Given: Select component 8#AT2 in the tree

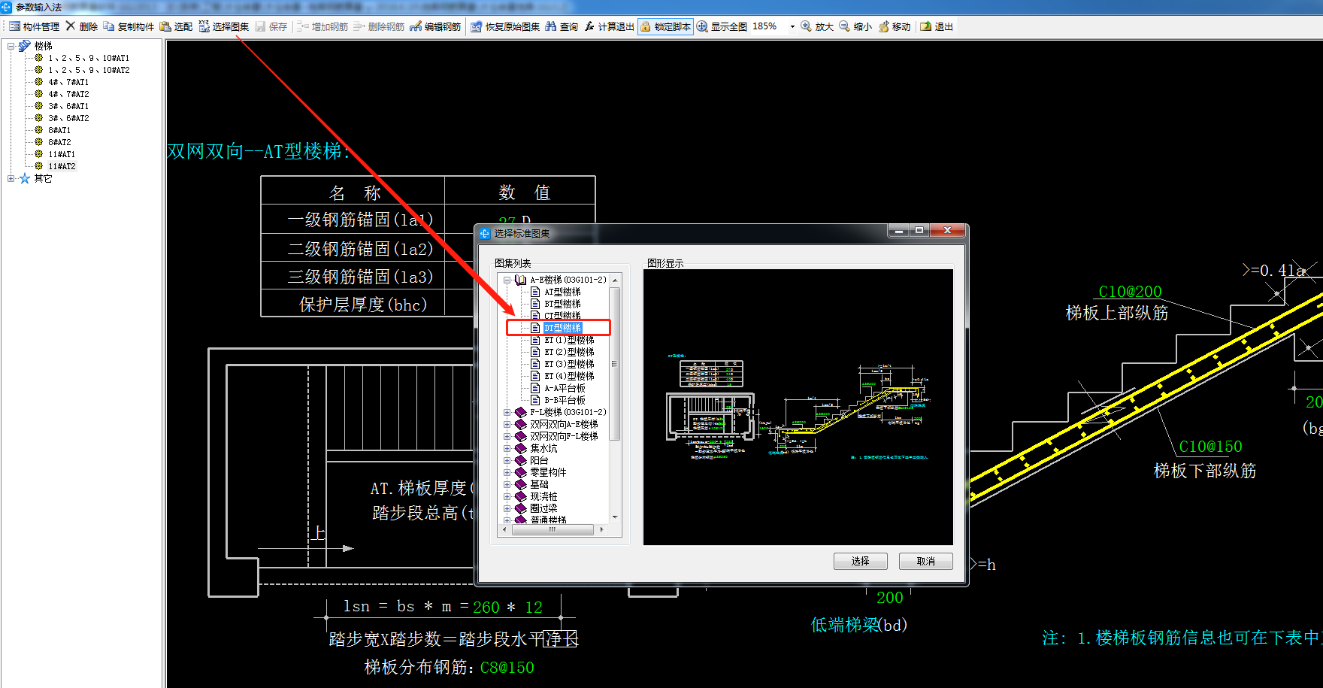Looking at the screenshot, I should [59, 142].
